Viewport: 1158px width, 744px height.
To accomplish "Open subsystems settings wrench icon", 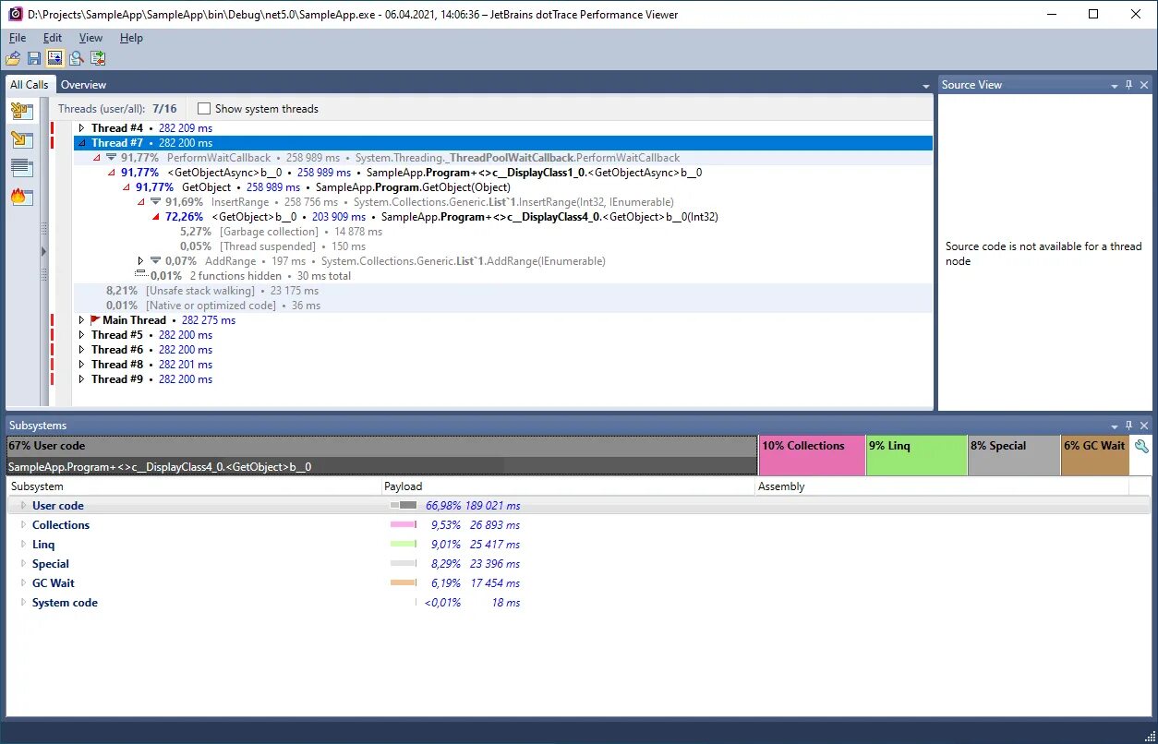I will click(1141, 446).
